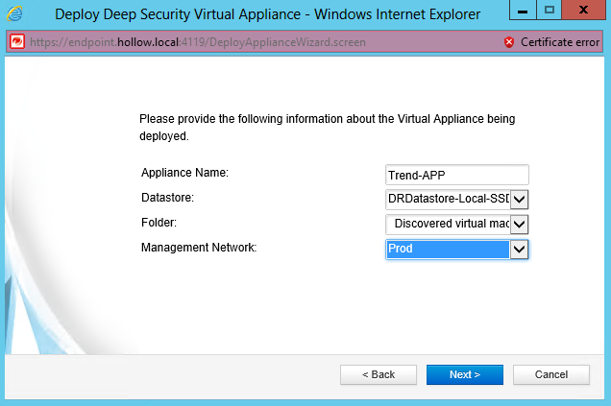Open the Folder dropdown arrow
This screenshot has height=406, width=611.
pyautogui.click(x=519, y=225)
